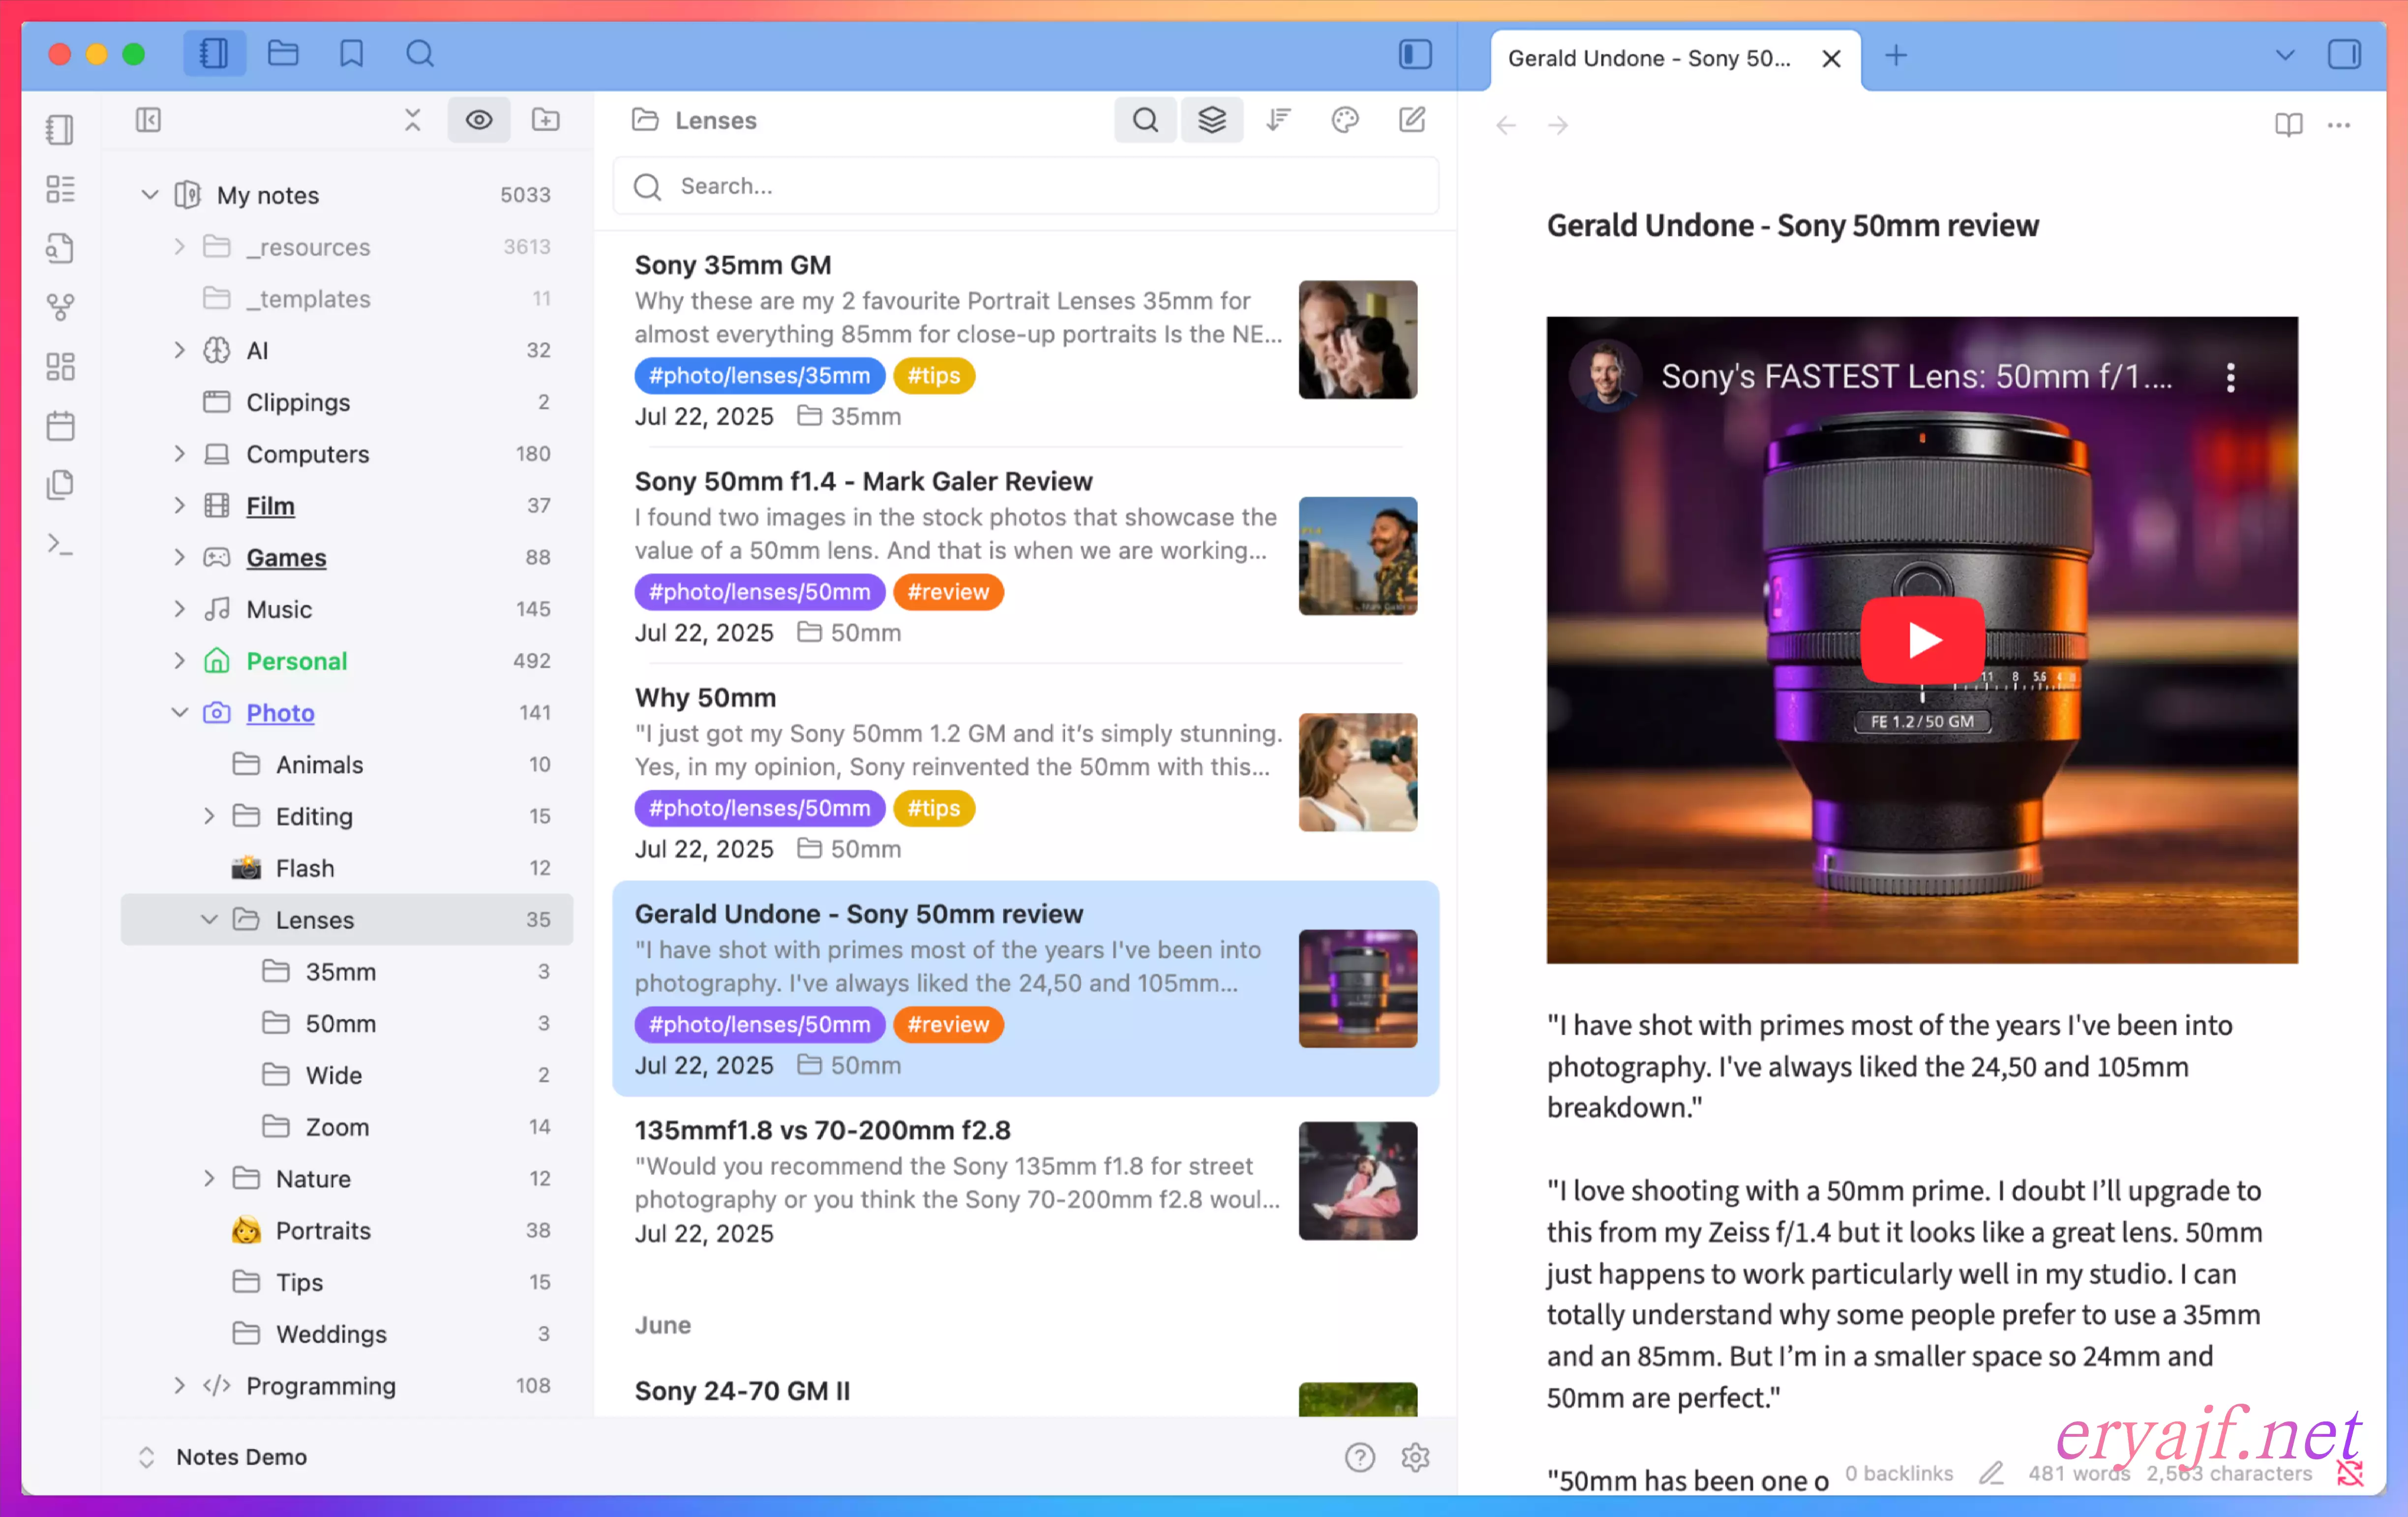Select the Portraits folder
This screenshot has width=2408, height=1517.
[x=322, y=1230]
